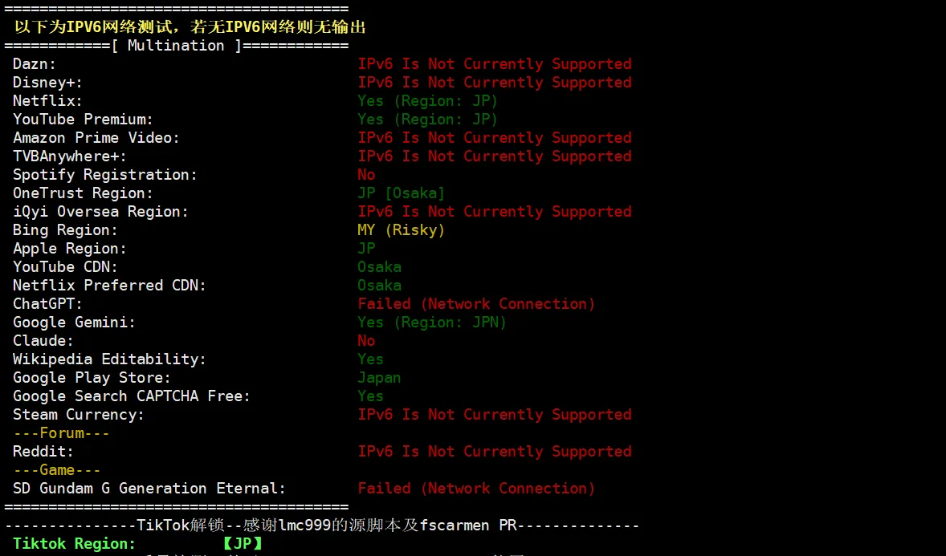
Task: Select the Reddit row's IPv6 unsupported result
Action: click(495, 452)
